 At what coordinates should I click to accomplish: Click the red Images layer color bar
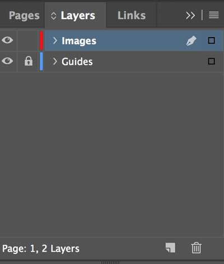41,40
